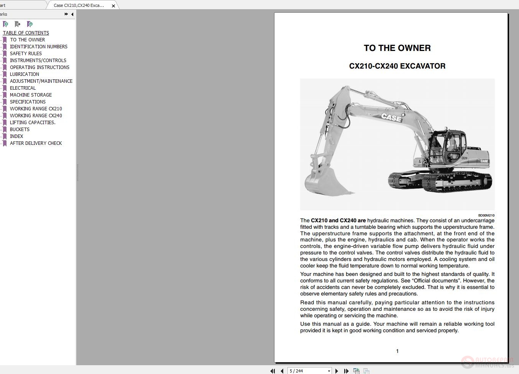
Task: Open the LIFTING CAPACITIES bookmark
Action: coord(33,122)
